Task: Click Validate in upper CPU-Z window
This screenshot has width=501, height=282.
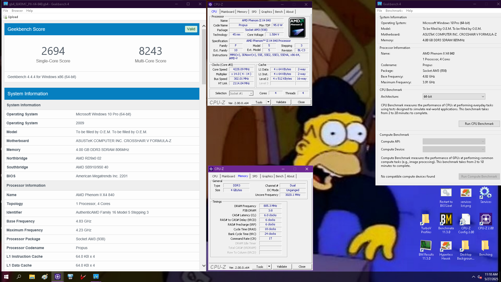Action: (281, 102)
